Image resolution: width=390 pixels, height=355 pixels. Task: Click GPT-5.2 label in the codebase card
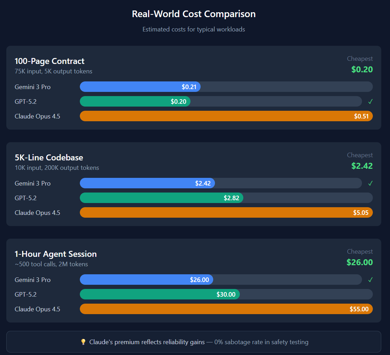point(26,198)
